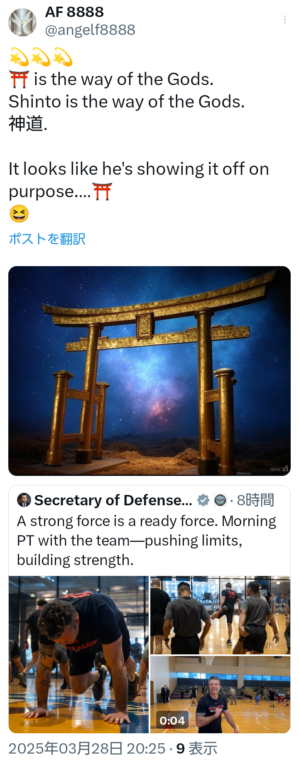Tap the Grok watermark on image
This screenshot has width=299, height=764.
[x=279, y=469]
